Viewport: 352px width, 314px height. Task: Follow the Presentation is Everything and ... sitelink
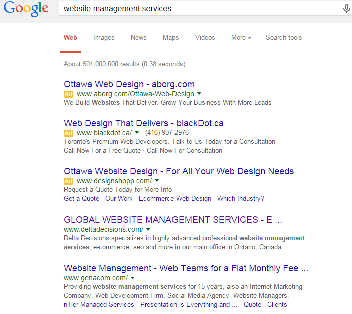[189, 305]
